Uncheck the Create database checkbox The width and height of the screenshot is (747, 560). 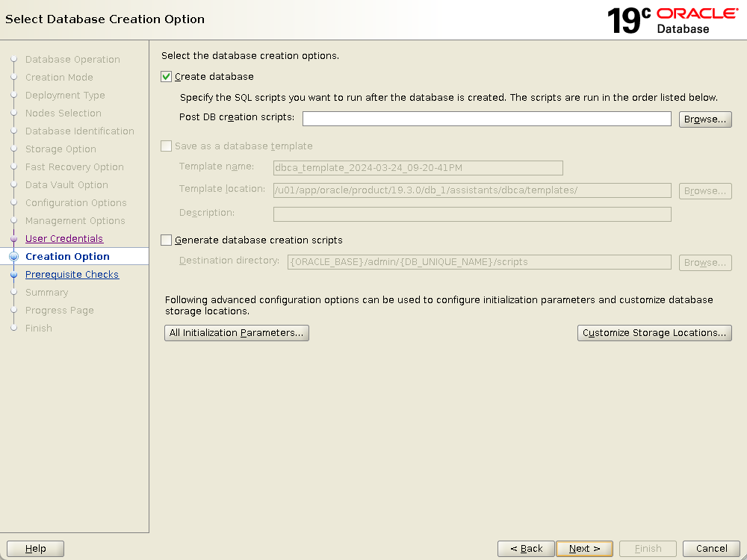click(x=167, y=77)
